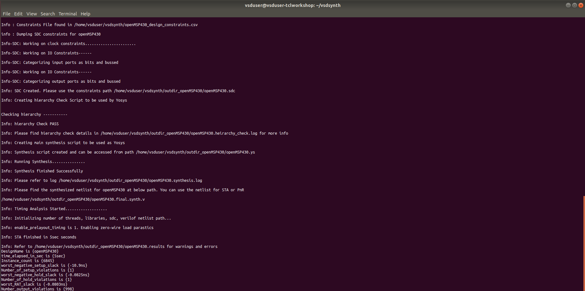585x291 pixels.
Task: Click the minimize window icon
Action: click(x=568, y=5)
